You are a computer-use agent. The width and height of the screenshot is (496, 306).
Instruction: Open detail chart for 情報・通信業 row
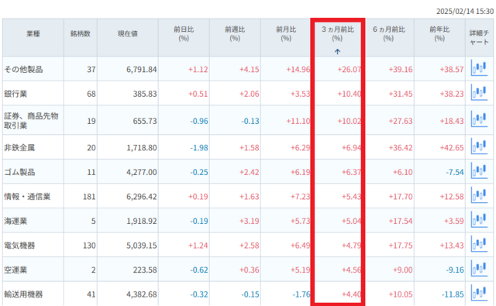pos(479,195)
